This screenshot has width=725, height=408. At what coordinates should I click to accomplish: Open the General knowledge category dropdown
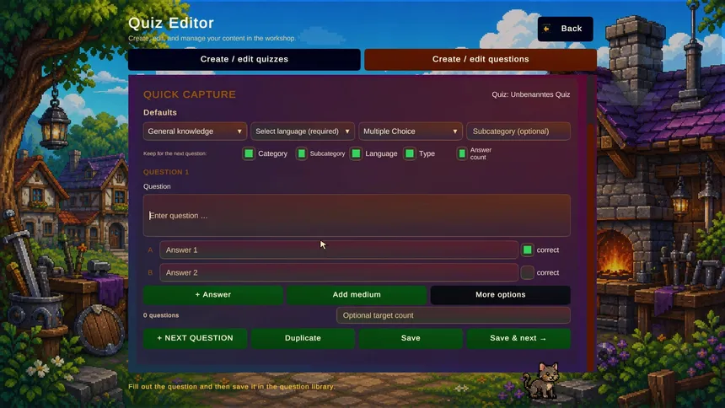tap(195, 132)
